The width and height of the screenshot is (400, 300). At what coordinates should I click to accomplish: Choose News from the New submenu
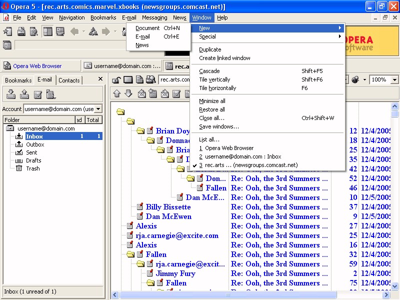[158, 45]
